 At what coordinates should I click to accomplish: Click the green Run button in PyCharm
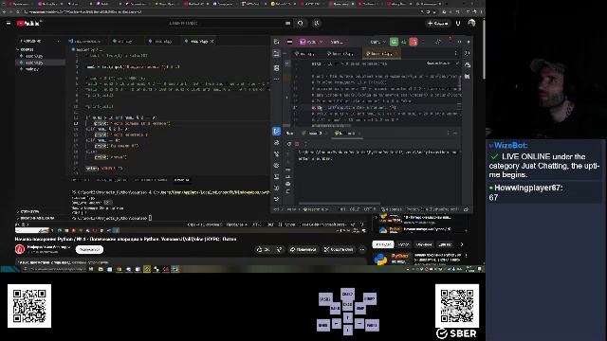coord(394,42)
